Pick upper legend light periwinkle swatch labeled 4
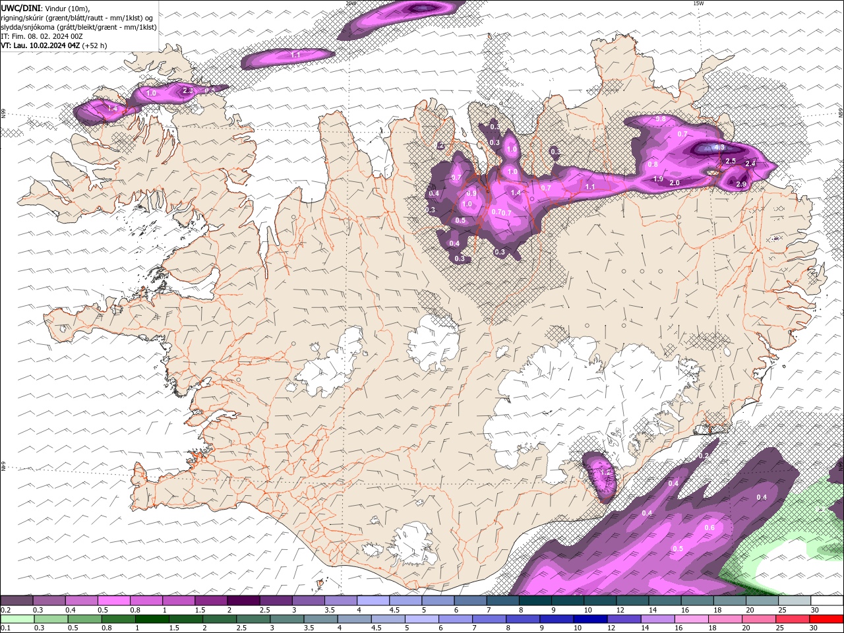 [x=373, y=600]
